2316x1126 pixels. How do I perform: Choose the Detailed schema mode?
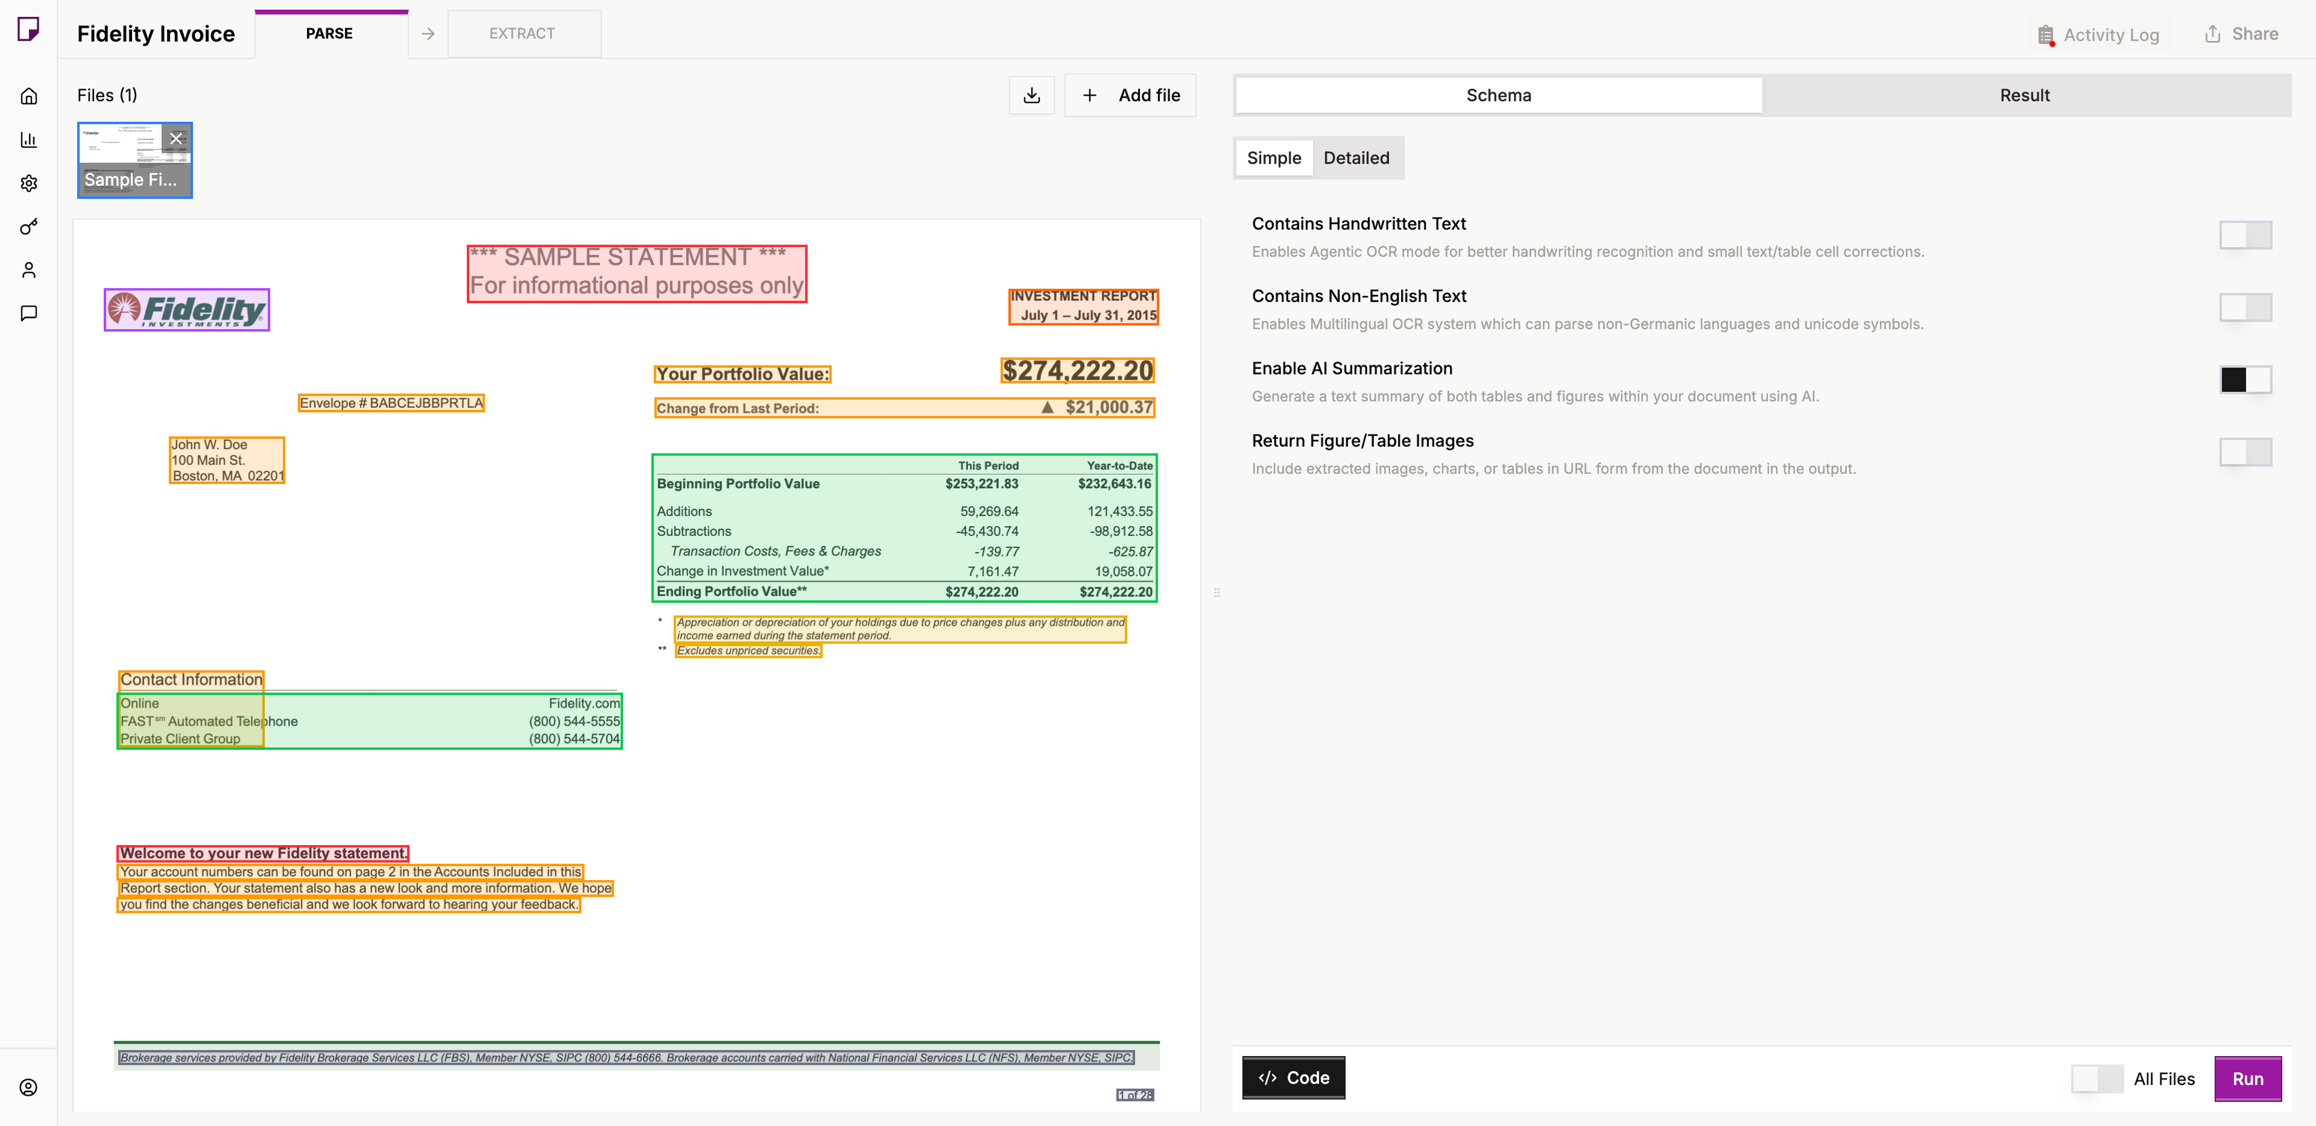[1356, 158]
